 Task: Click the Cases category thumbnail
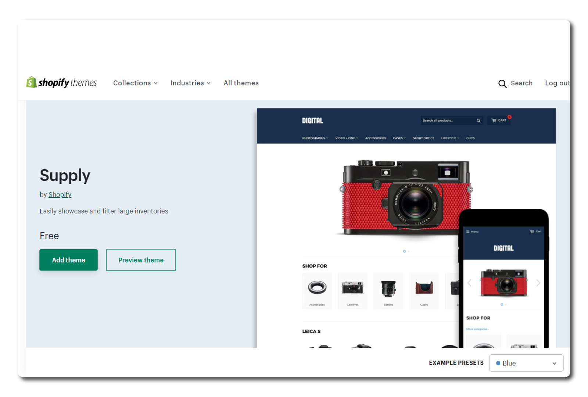(x=424, y=291)
